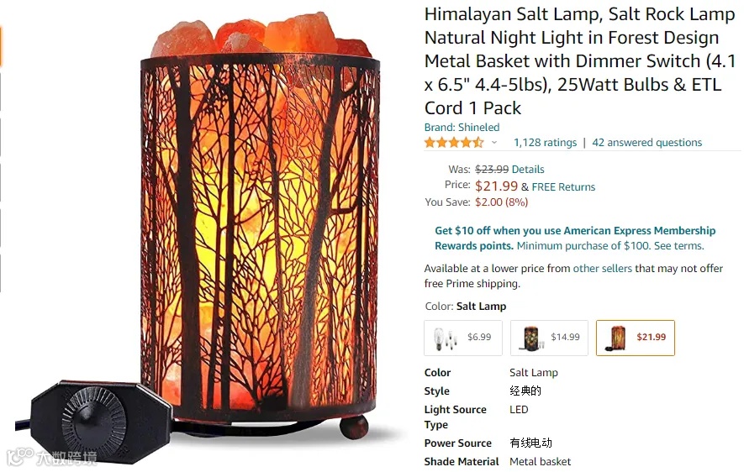Select the $21.99 salt lamp option
This screenshot has height=472, width=744.
click(x=636, y=338)
